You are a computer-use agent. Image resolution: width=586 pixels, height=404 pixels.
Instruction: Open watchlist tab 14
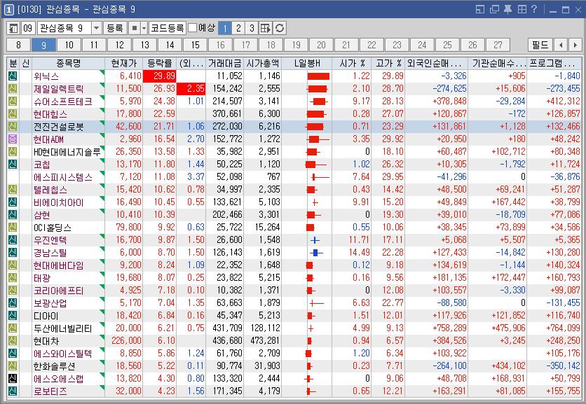click(170, 46)
